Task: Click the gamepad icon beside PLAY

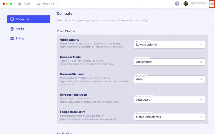Action: 19,4
